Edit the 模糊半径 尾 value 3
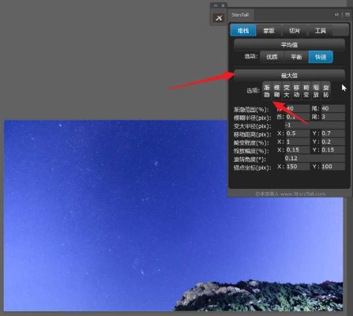 [332, 117]
